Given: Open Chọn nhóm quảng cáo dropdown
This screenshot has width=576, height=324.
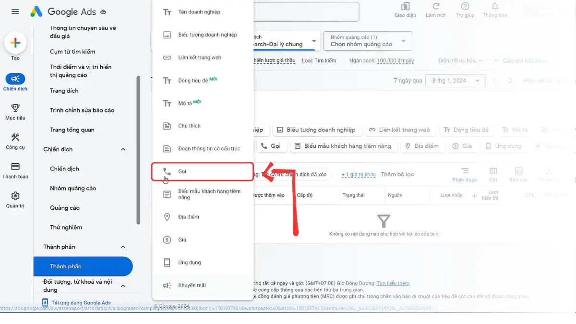Looking at the screenshot, I should tap(368, 41).
